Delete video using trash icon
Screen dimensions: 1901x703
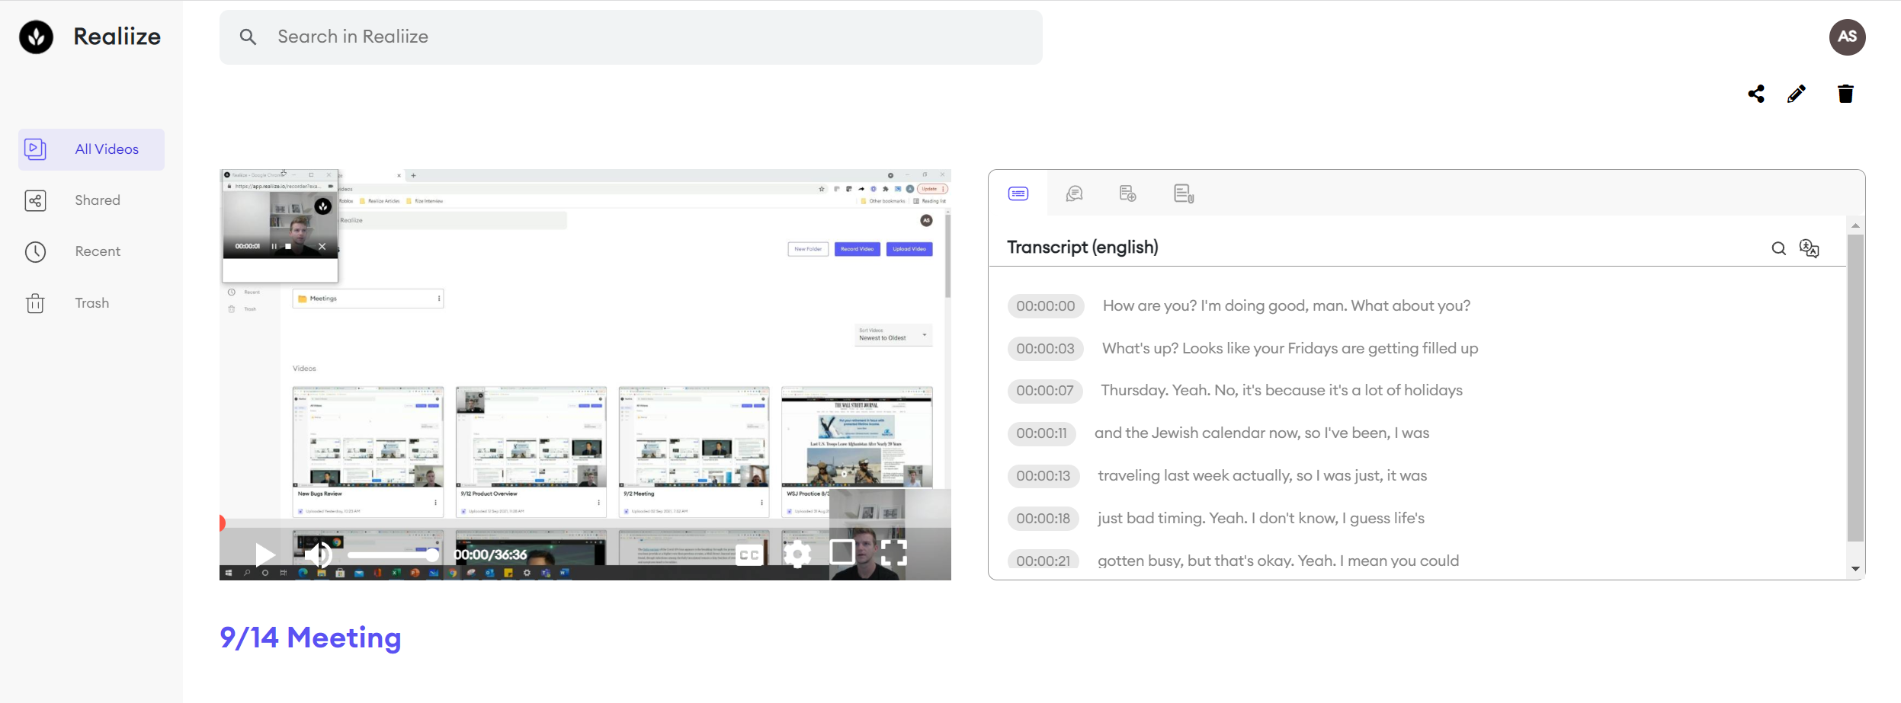click(1845, 93)
